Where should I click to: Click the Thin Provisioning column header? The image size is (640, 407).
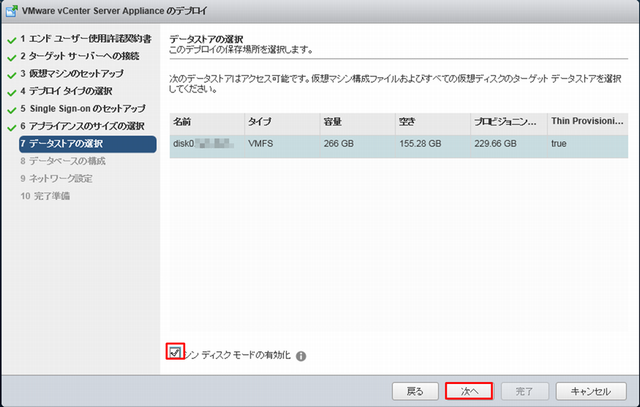586,122
